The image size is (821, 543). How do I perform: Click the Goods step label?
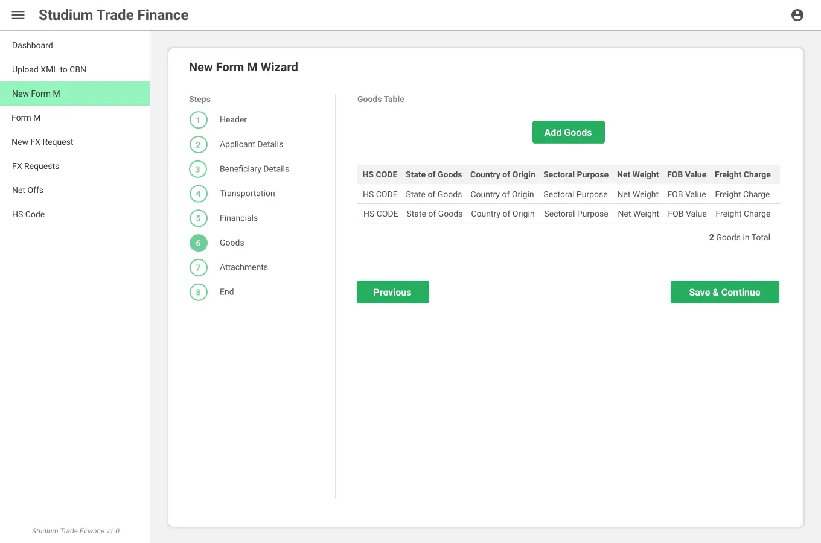click(232, 243)
